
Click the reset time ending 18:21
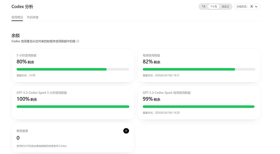[x=161, y=76]
